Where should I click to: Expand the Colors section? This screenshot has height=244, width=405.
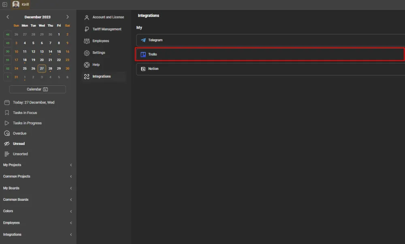[x=71, y=211]
